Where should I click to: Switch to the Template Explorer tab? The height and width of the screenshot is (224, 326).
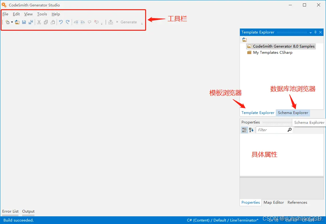coord(258,113)
